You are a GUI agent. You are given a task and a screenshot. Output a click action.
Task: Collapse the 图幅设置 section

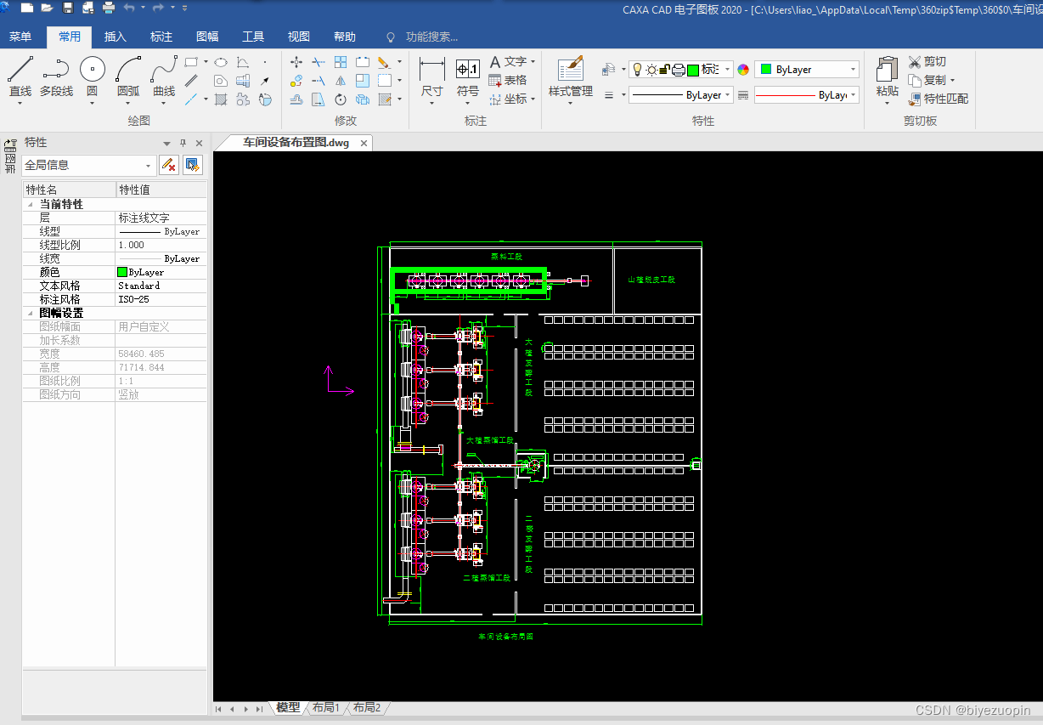(x=31, y=314)
